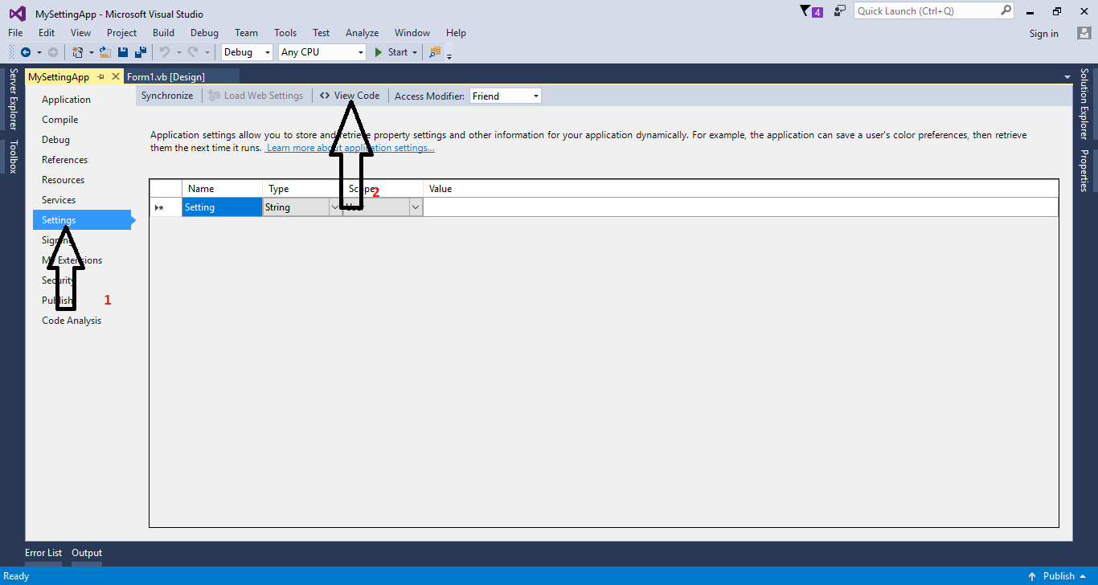This screenshot has height=585, width=1098.
Task: Open the Project menu
Action: pyautogui.click(x=122, y=33)
